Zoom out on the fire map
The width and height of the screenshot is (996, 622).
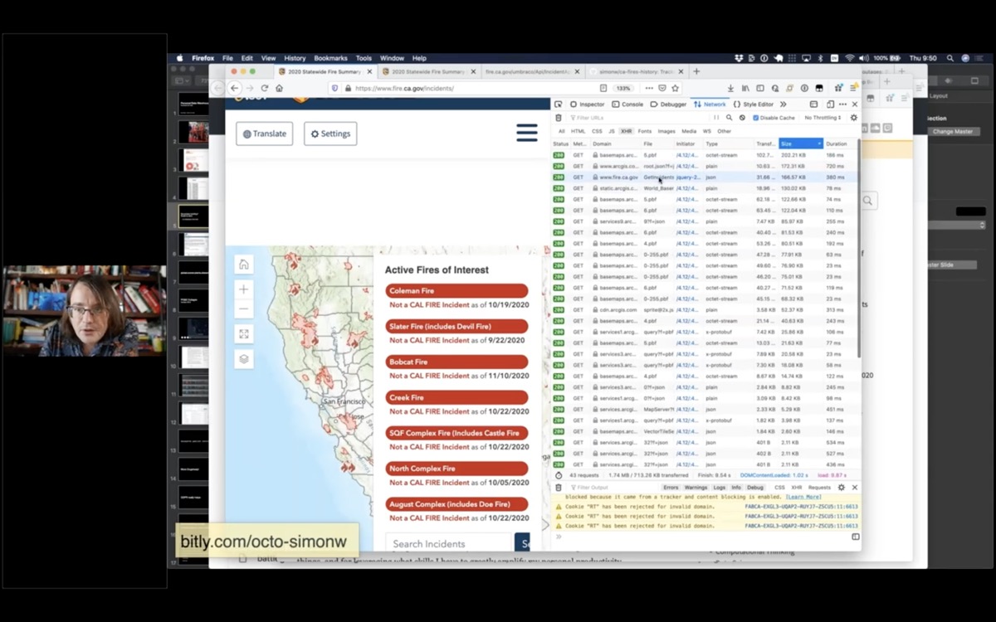coord(243,309)
